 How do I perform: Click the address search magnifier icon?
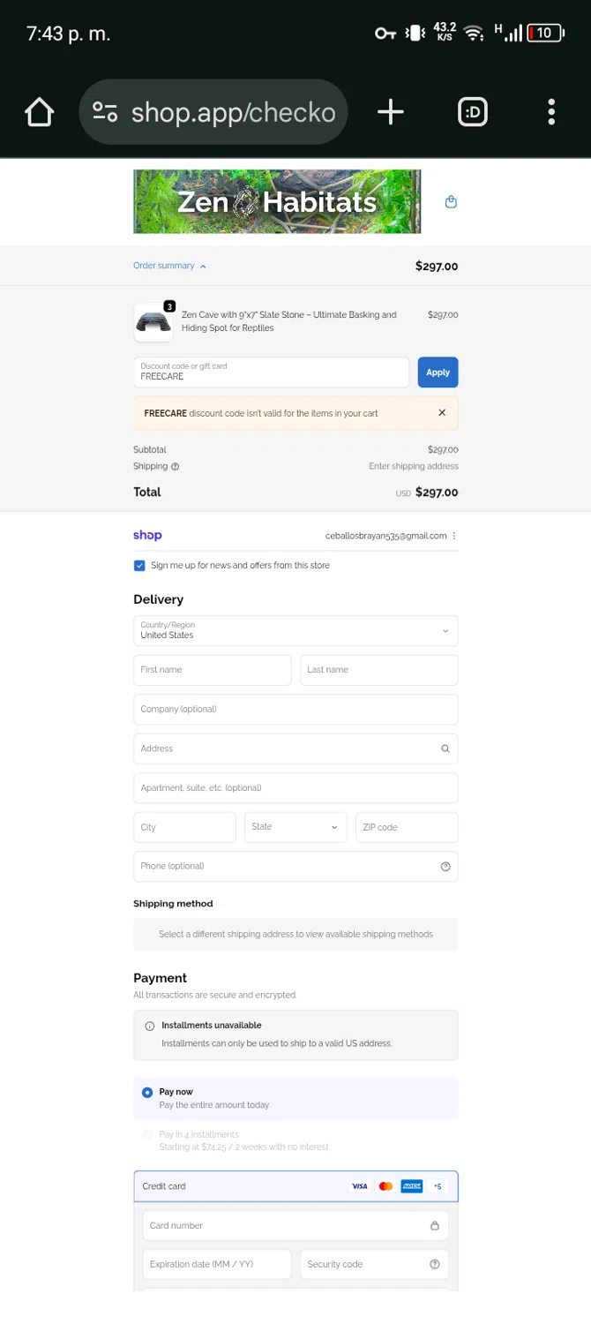point(445,749)
